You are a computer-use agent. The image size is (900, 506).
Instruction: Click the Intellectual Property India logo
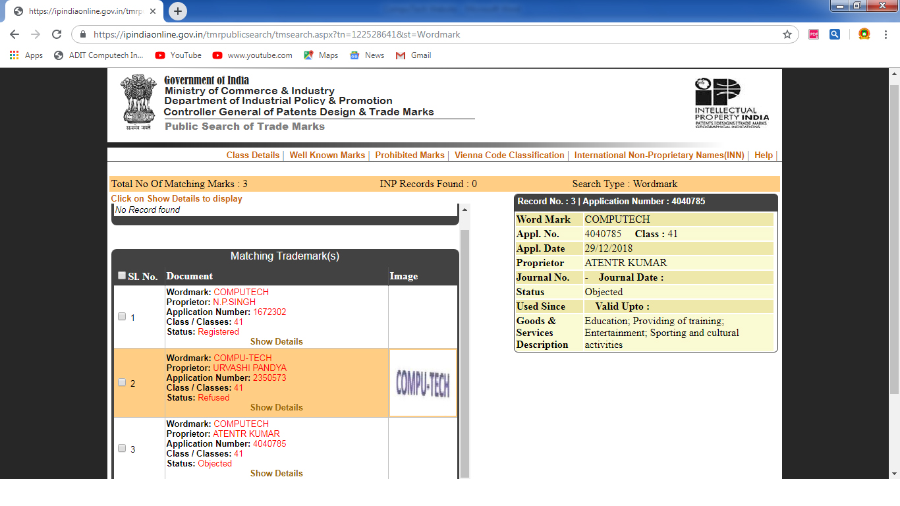[731, 102]
